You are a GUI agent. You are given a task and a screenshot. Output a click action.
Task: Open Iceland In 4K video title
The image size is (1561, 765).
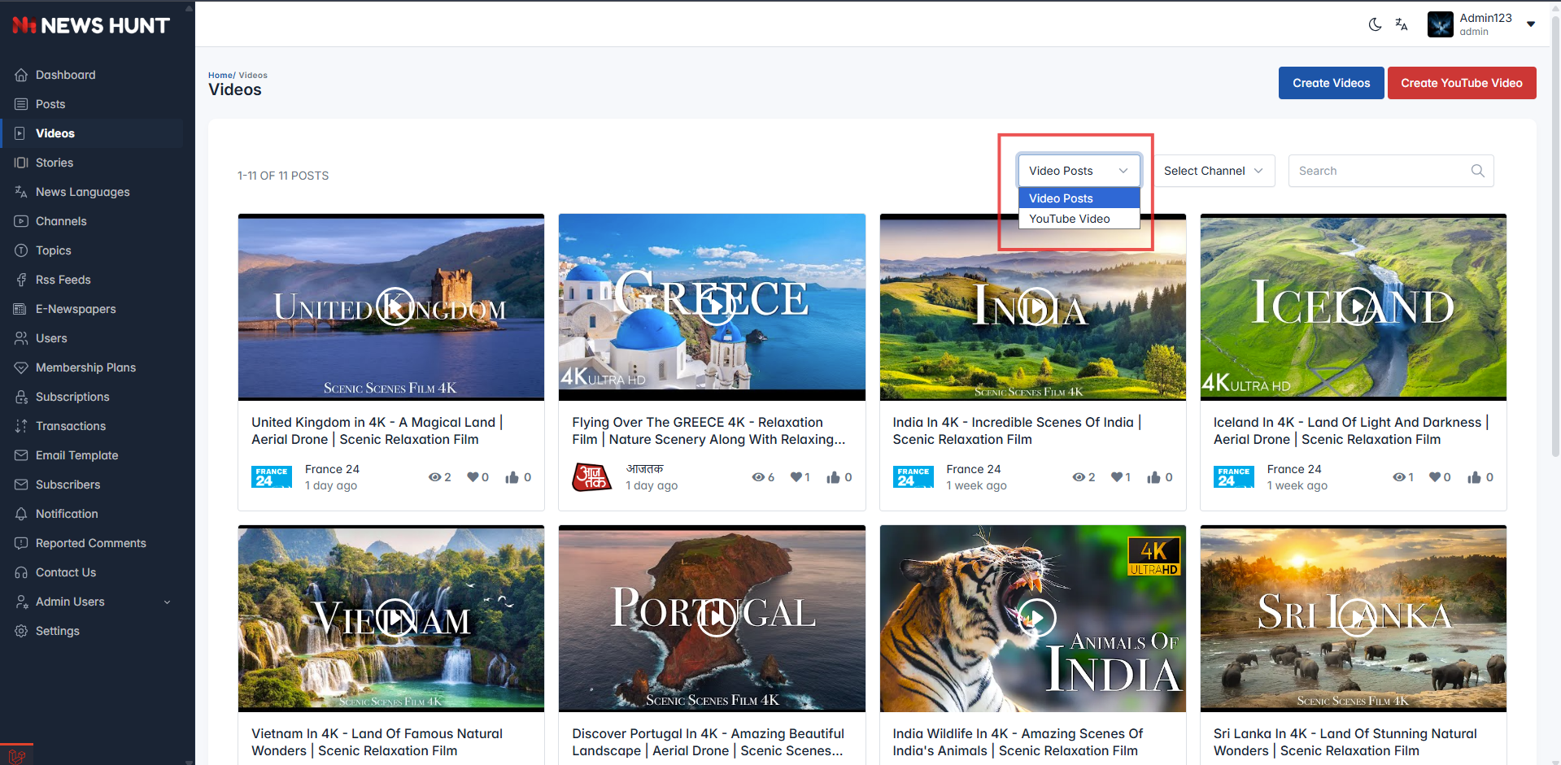coord(1351,431)
